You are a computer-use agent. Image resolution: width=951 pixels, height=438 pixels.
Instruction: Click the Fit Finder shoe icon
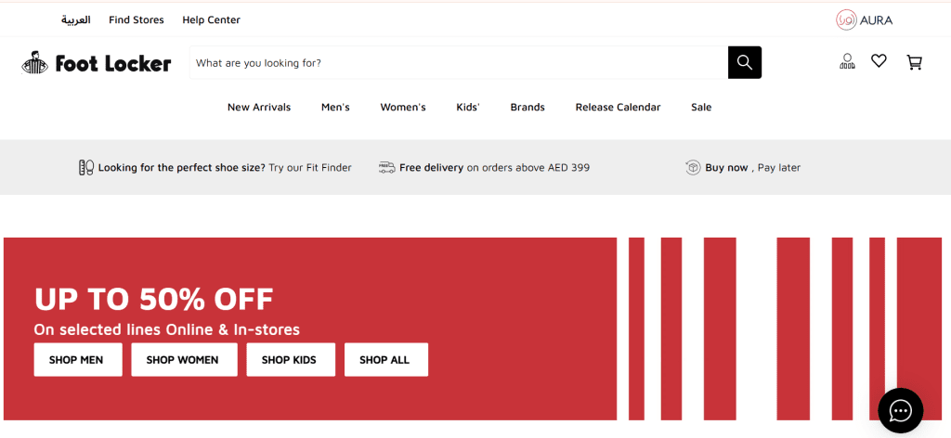(86, 168)
